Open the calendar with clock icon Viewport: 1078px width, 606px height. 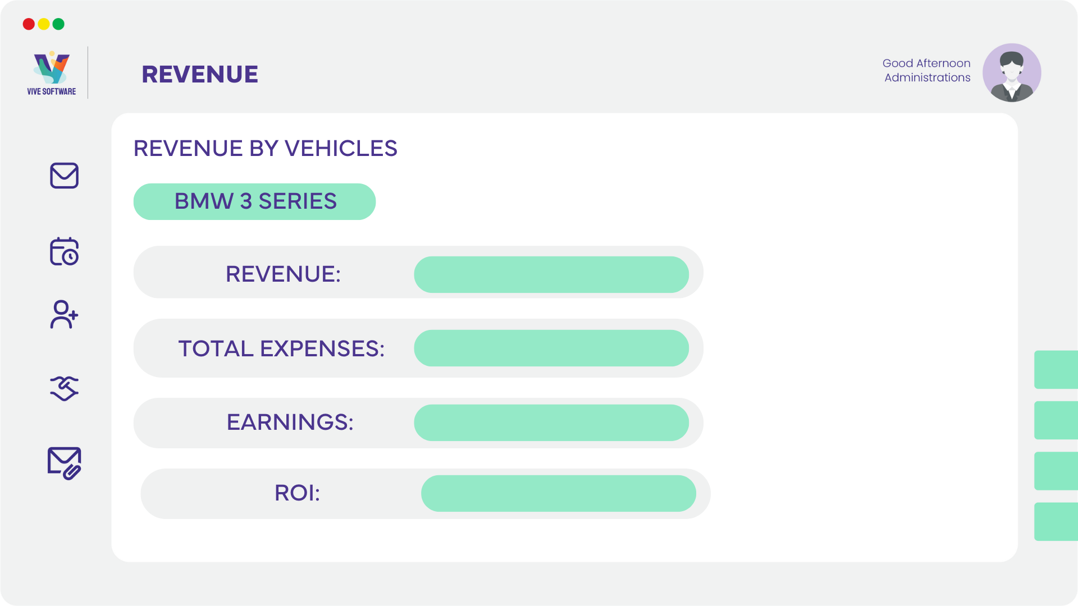pyautogui.click(x=64, y=251)
